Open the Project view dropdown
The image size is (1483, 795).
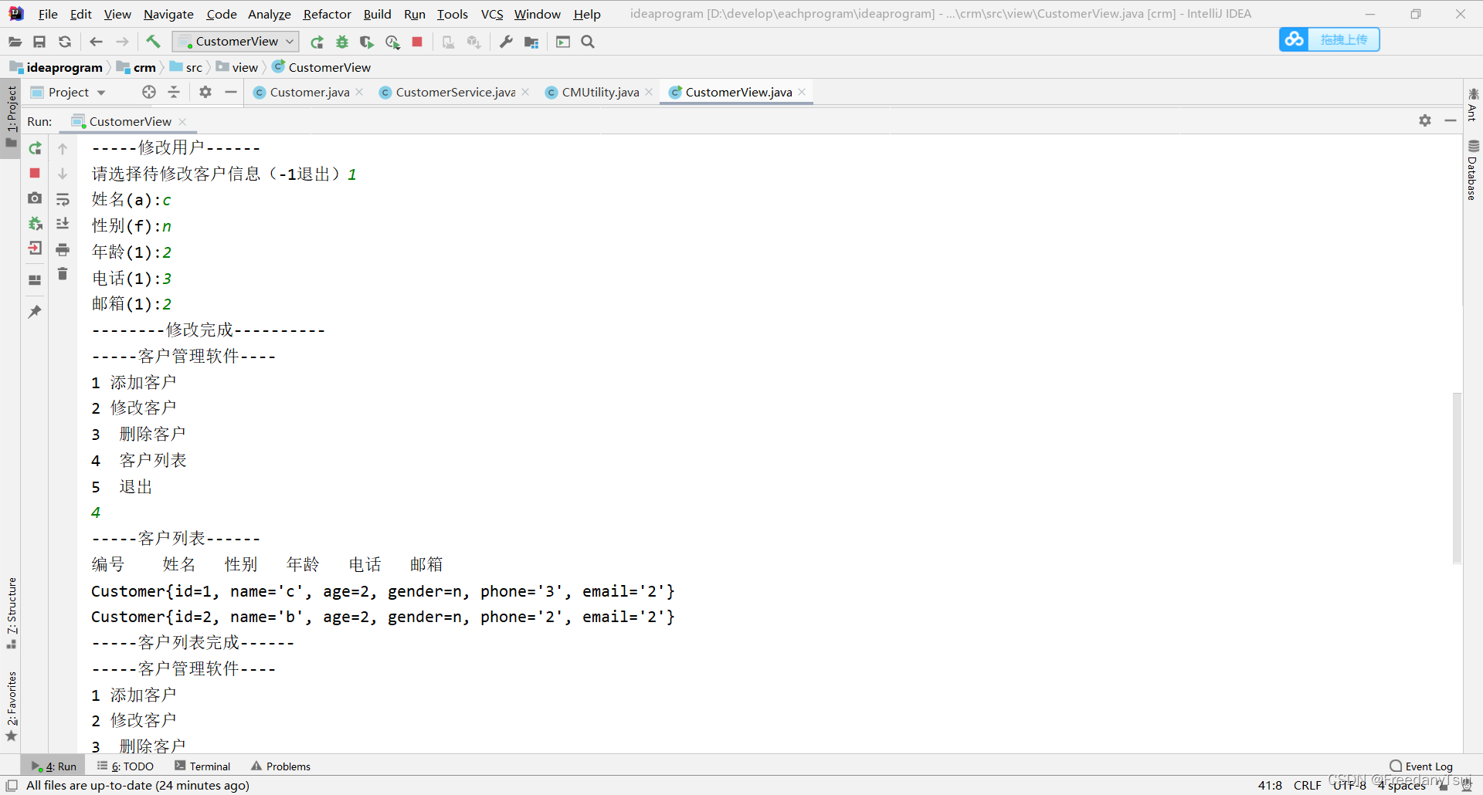[x=68, y=93]
